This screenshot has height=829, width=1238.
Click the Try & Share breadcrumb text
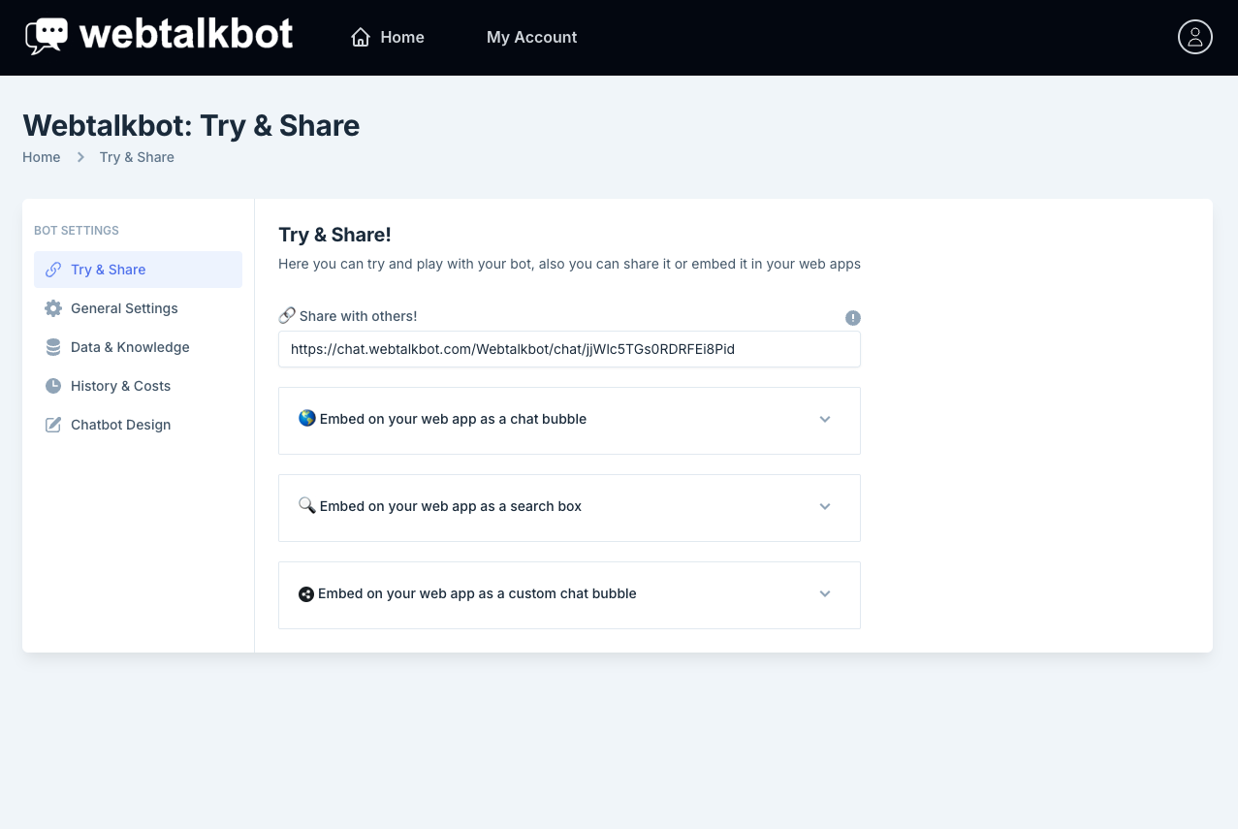pos(137,157)
